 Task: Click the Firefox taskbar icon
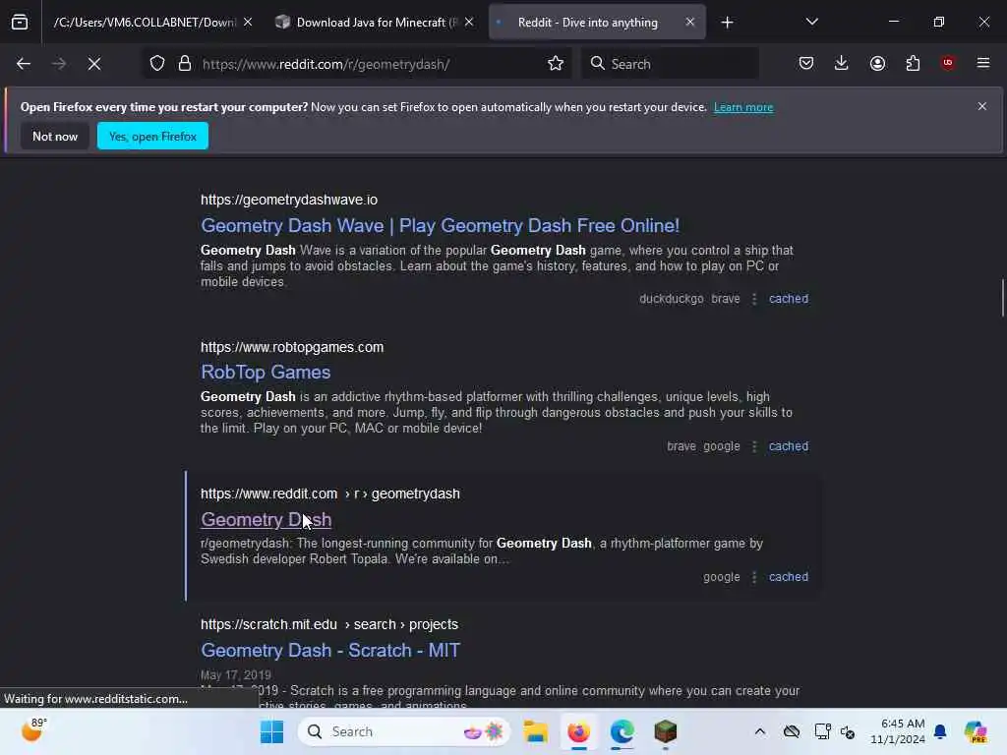578,731
